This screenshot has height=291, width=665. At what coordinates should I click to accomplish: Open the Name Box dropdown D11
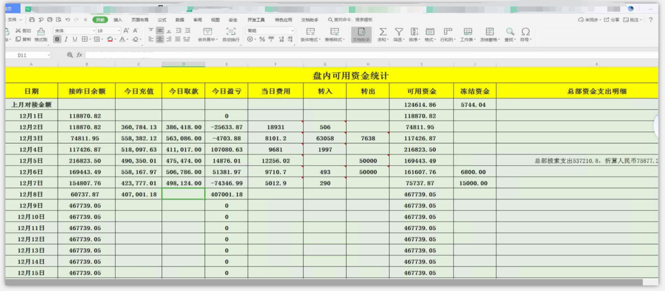tap(49, 55)
